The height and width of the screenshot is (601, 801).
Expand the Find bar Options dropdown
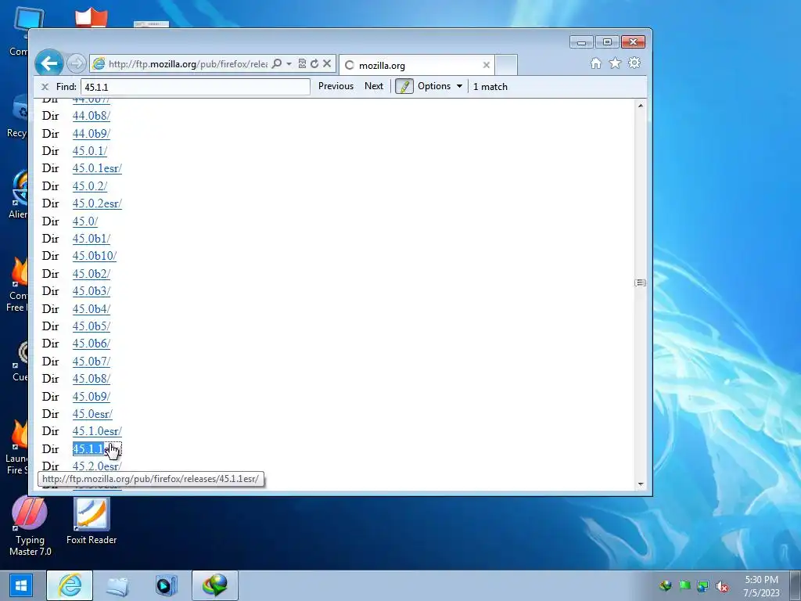tap(440, 86)
